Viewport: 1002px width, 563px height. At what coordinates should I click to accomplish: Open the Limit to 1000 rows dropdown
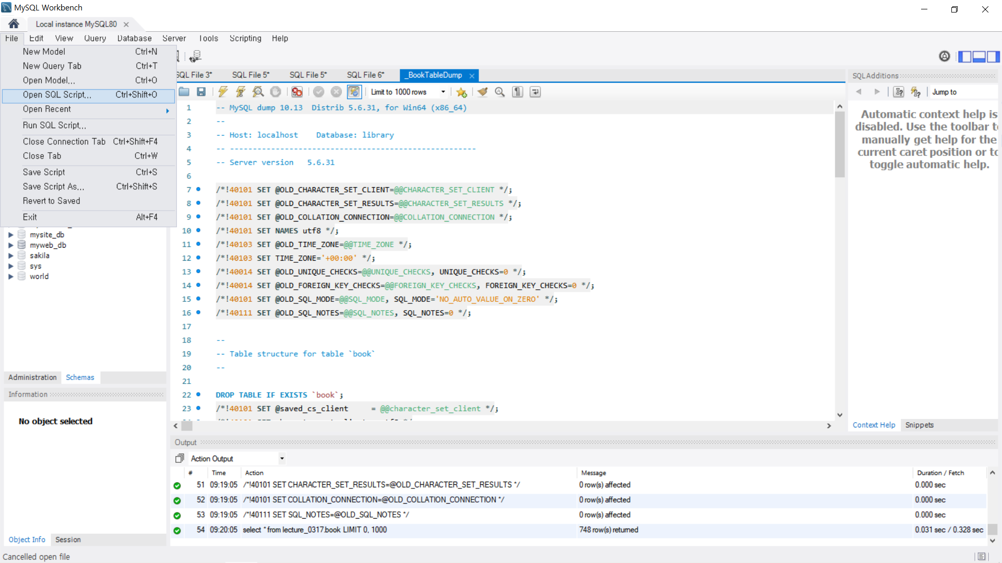(443, 92)
